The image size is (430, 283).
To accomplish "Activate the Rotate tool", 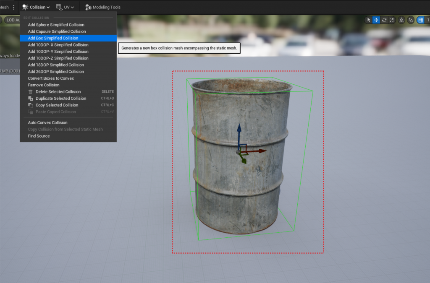I will point(384,20).
